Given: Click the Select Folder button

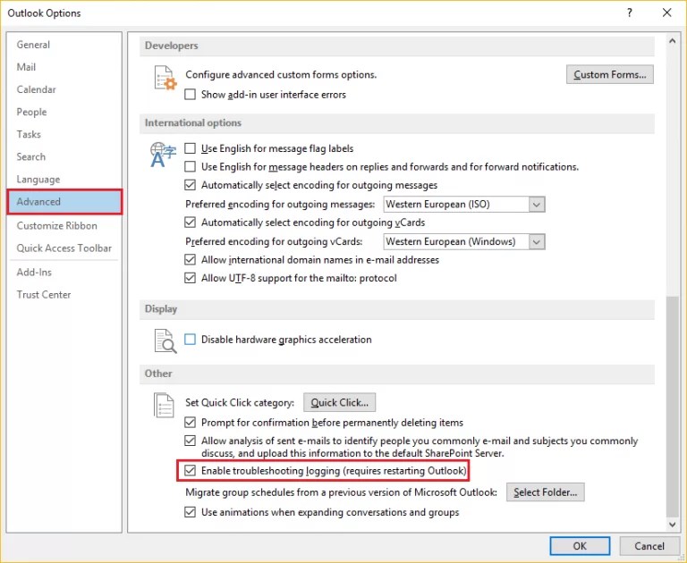Looking at the screenshot, I should tap(545, 492).
